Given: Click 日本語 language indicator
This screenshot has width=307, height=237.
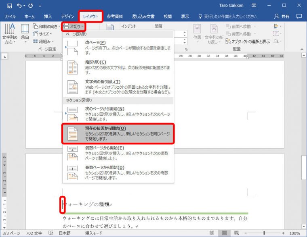Looking at the screenshot, I should pos(65,233).
